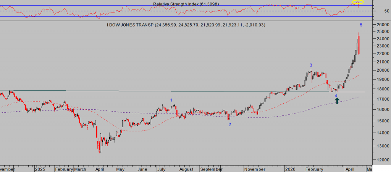Select the wave 5 label

pos(361,25)
